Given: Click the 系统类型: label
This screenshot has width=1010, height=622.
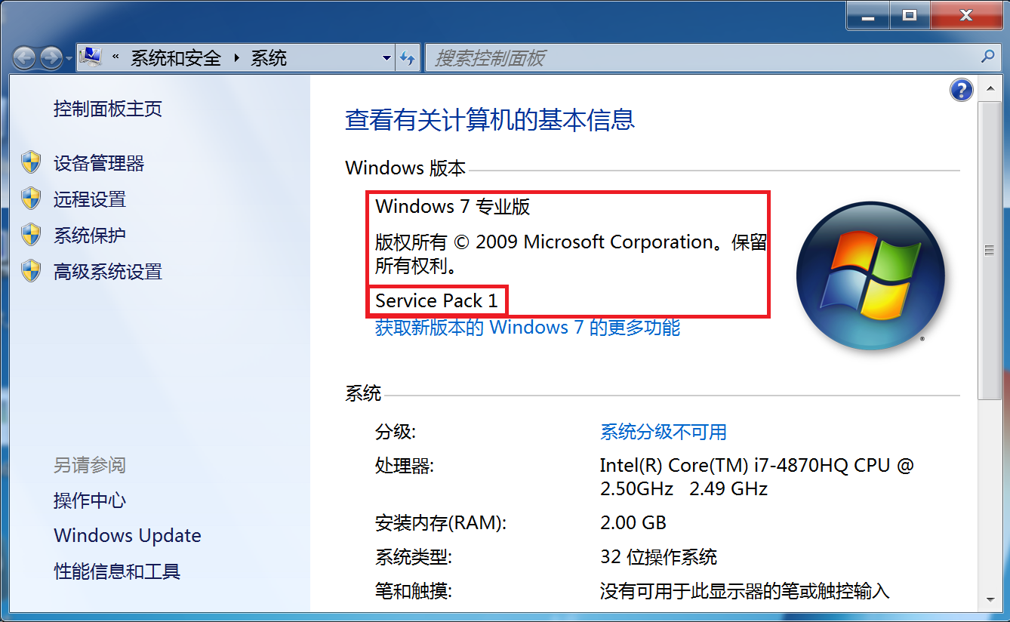Looking at the screenshot, I should [x=414, y=558].
